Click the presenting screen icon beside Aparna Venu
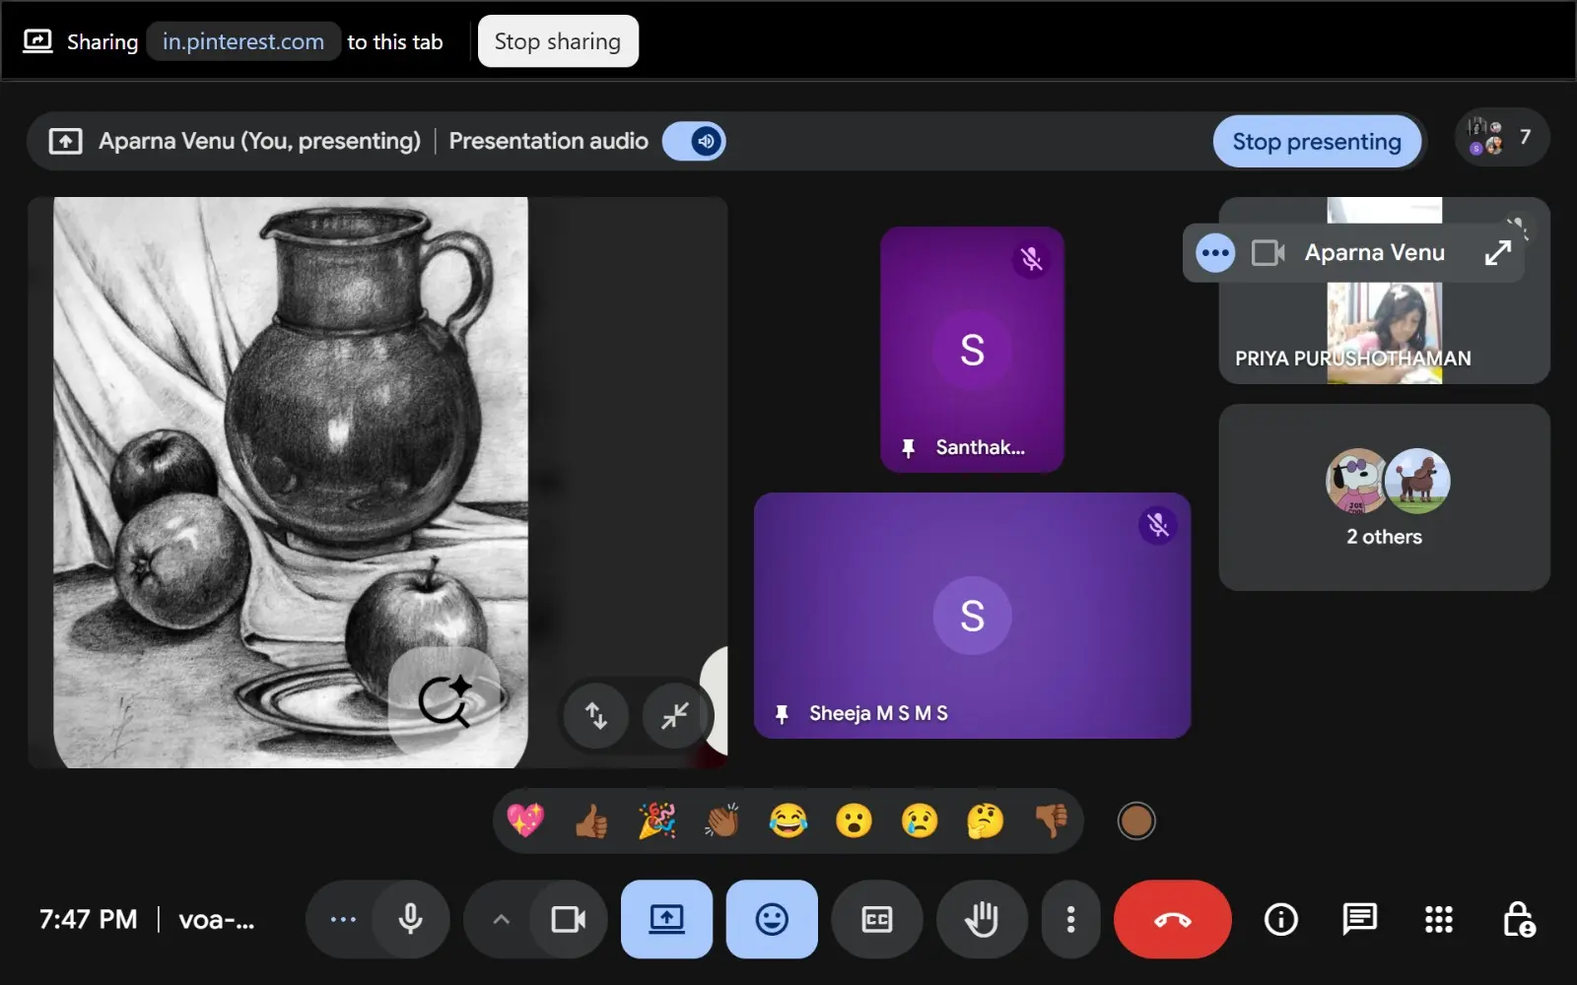Viewport: 1577px width, 985px height. coord(65,141)
